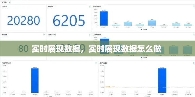Toggle 实际产量 legend in 产品产量统计 chart
This screenshot has height=97, width=195.
(x=144, y=30)
